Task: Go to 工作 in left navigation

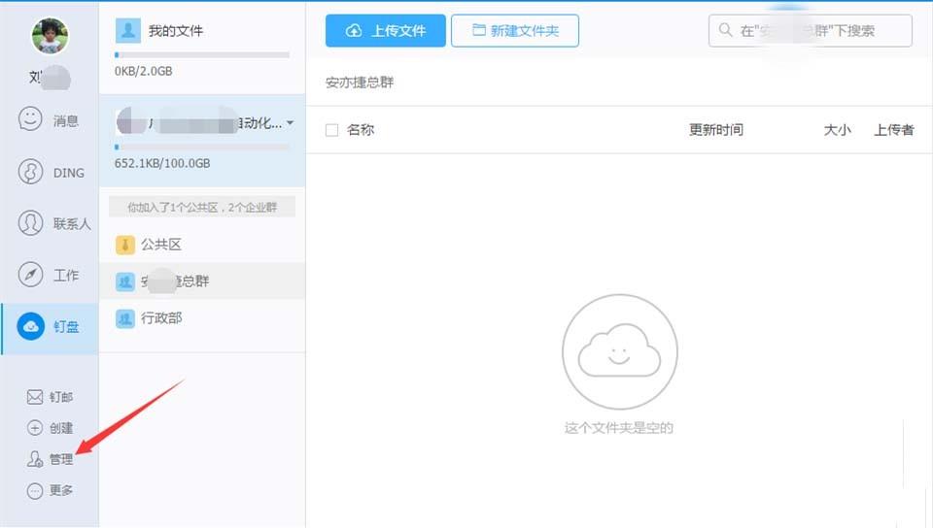Action: pyautogui.click(x=66, y=276)
